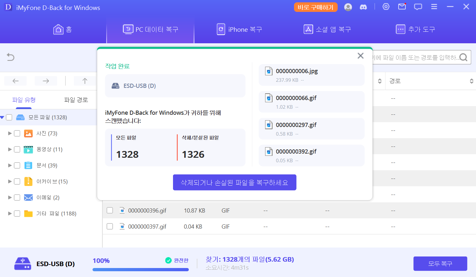Click the 사진 photo category icon
This screenshot has height=277, width=476.
point(28,133)
